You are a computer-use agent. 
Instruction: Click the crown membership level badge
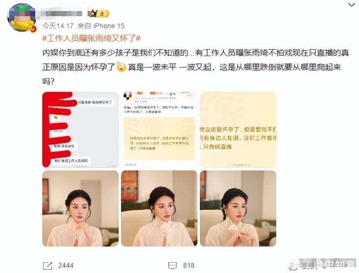click(x=98, y=14)
